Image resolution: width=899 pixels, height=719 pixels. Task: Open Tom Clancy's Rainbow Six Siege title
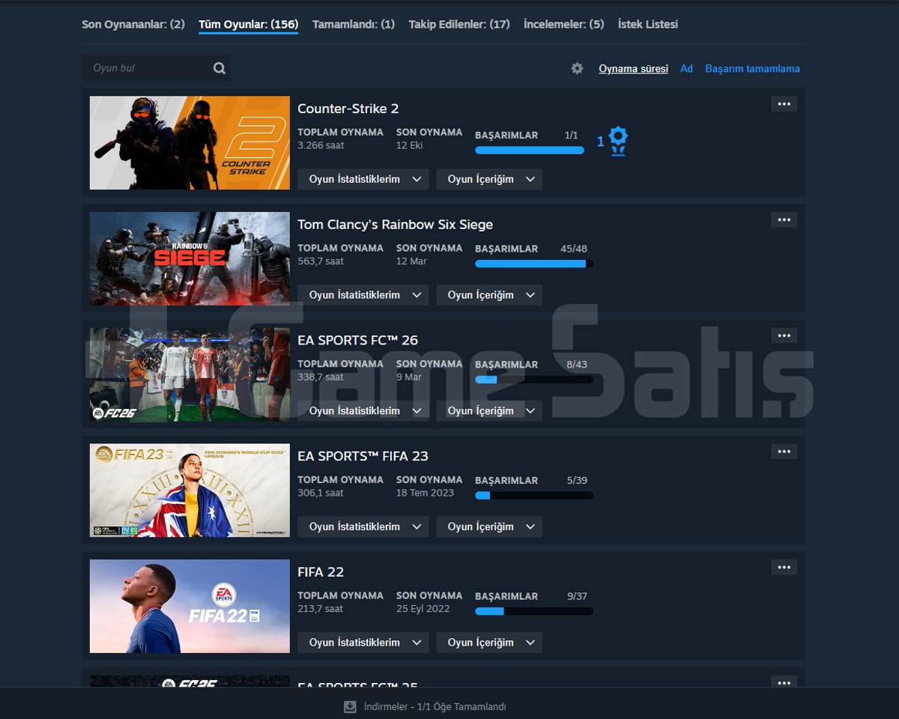pyautogui.click(x=395, y=225)
